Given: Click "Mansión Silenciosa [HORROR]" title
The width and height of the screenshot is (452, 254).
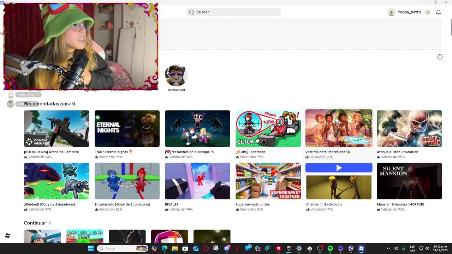Looking at the screenshot, I should coord(400,204).
